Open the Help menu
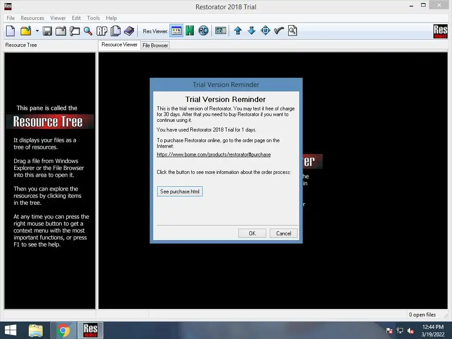 coord(111,18)
